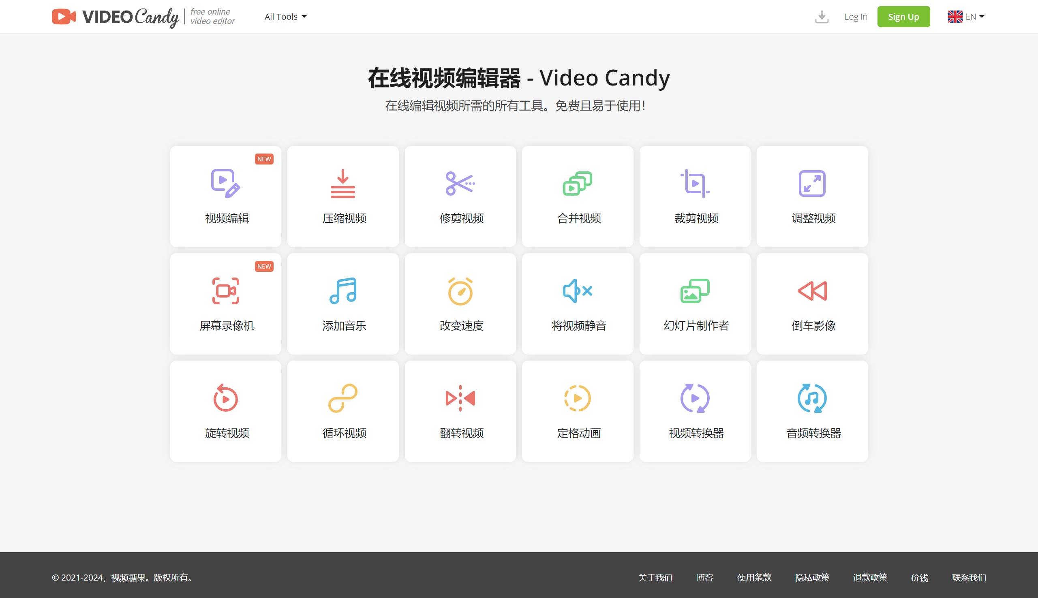Open the 倒车影像 reverse video tool
The height and width of the screenshot is (598, 1038).
click(x=812, y=303)
